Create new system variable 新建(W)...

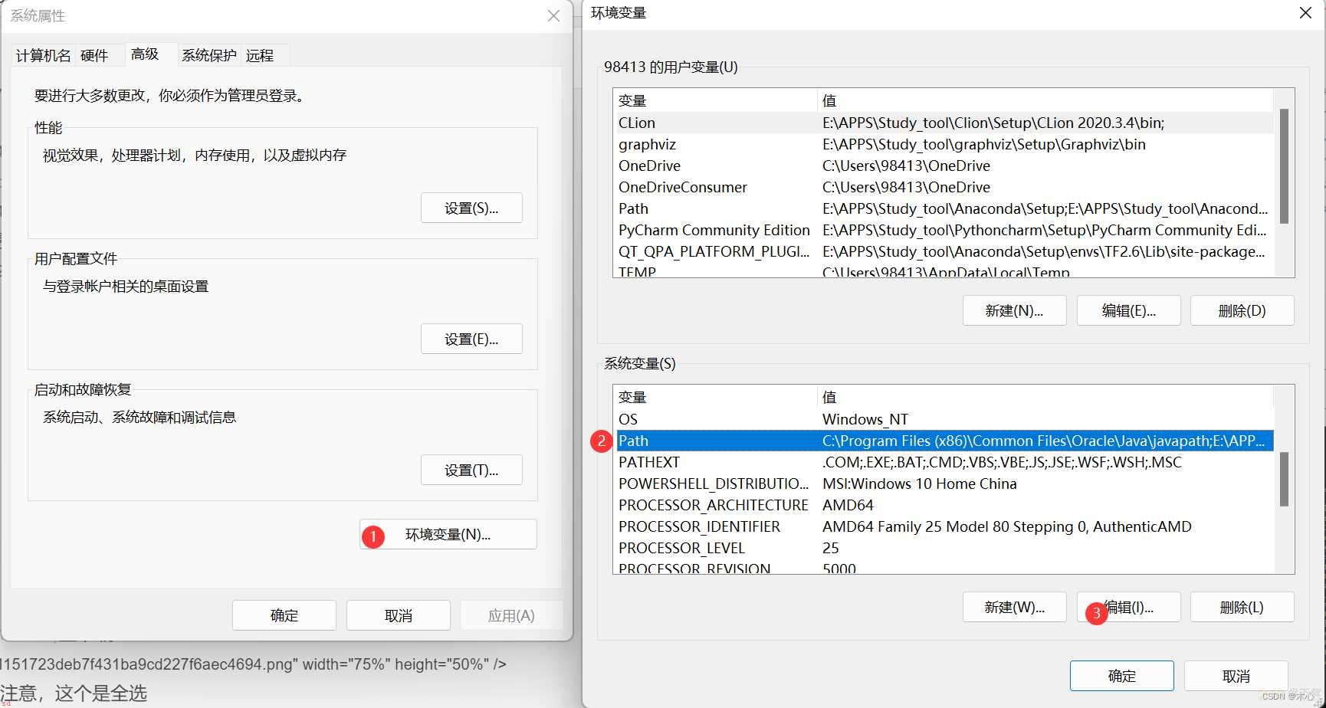pyautogui.click(x=1014, y=607)
